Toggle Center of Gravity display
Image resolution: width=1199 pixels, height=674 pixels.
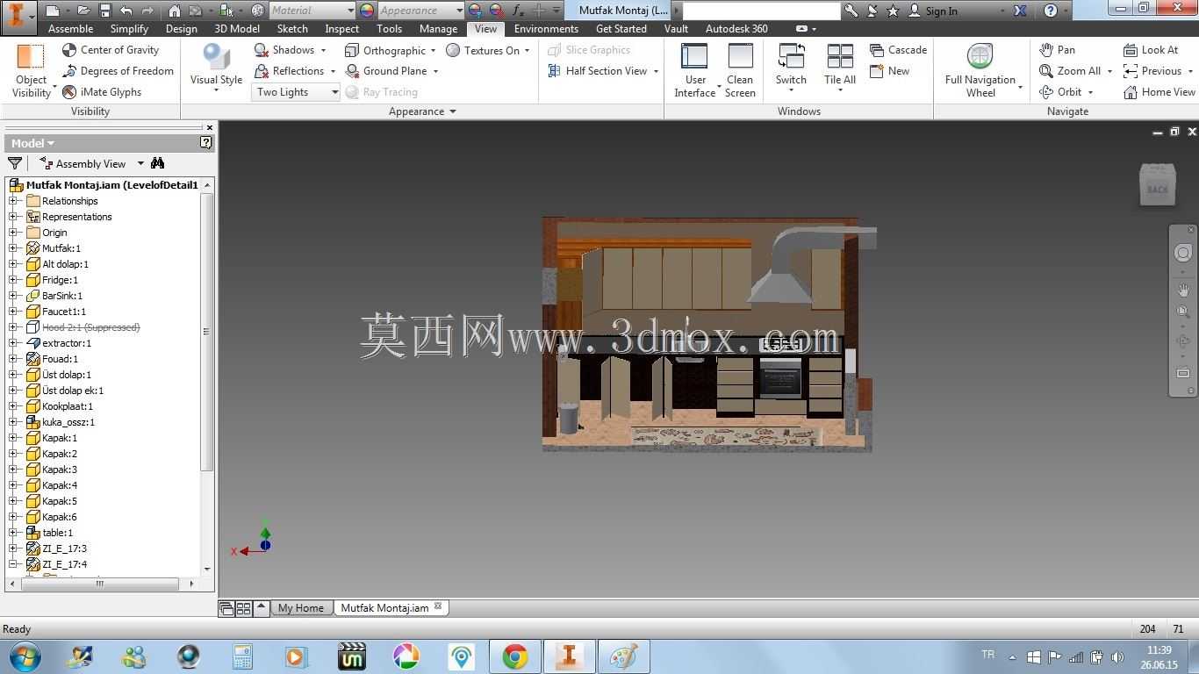(x=111, y=50)
